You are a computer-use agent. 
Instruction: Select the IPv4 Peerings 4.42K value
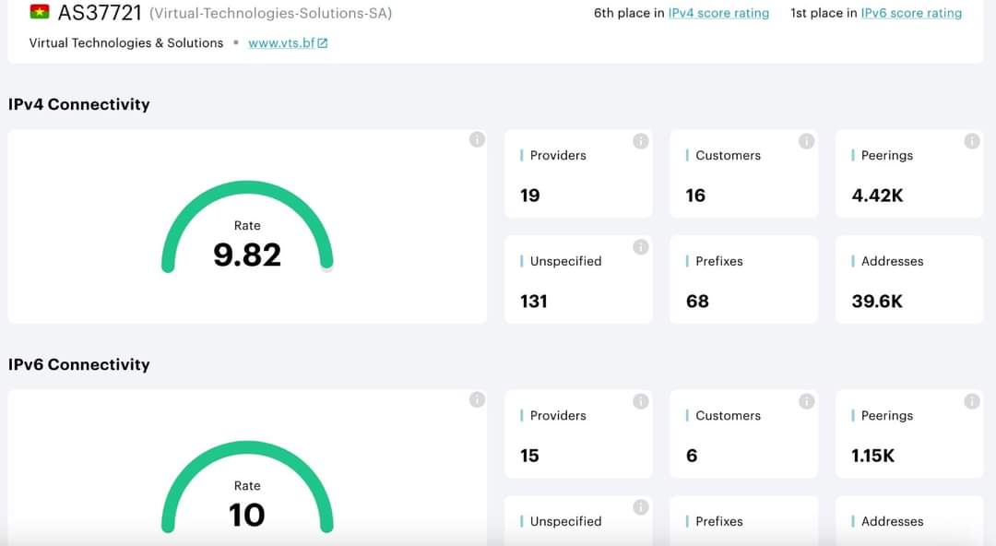[877, 196]
